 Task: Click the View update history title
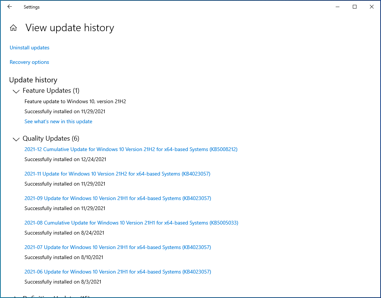point(70,28)
